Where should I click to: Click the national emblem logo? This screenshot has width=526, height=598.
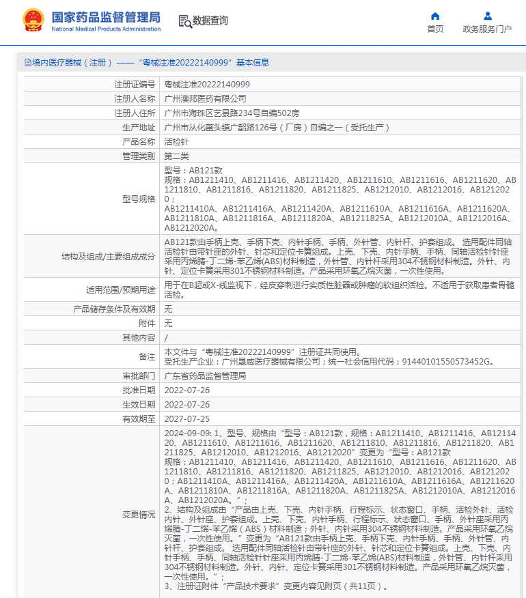(x=32, y=21)
